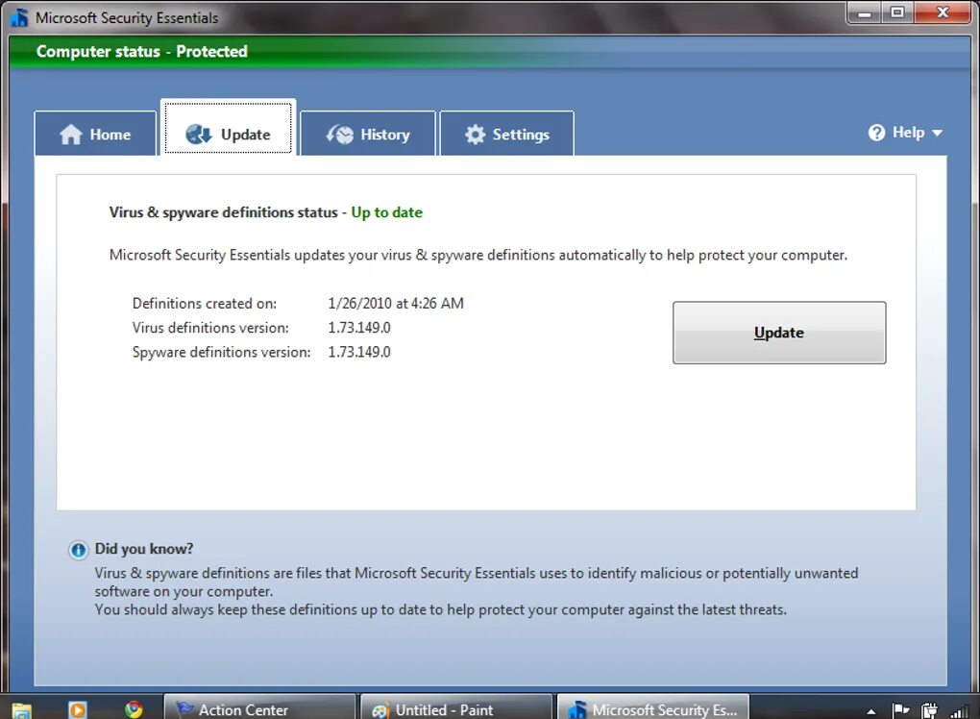
Task: Click the Security Essentials title bar icon
Action: pos(19,17)
